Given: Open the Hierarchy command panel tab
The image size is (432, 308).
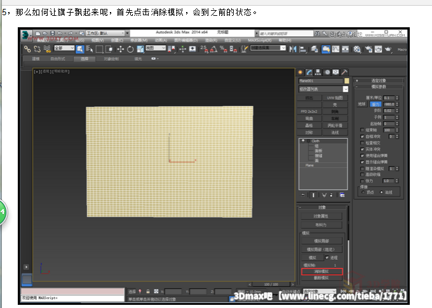Looking at the screenshot, I should pyautogui.click(x=318, y=72).
